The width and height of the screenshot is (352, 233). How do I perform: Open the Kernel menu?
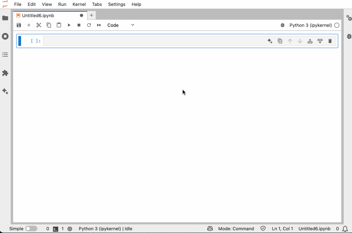pyautogui.click(x=79, y=4)
